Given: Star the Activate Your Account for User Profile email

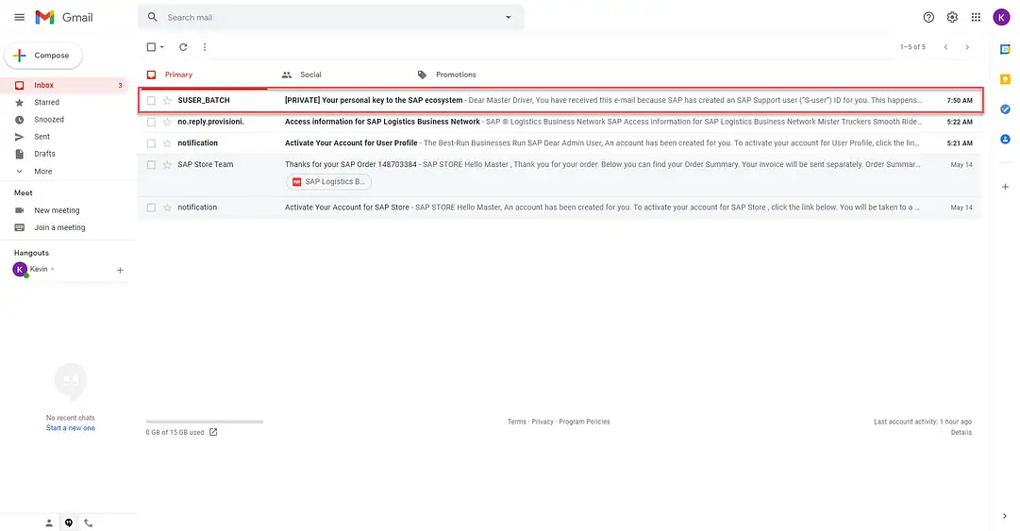Looking at the screenshot, I should (167, 143).
